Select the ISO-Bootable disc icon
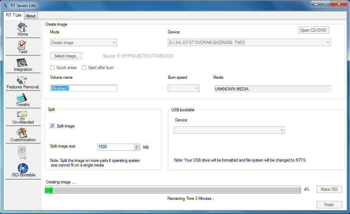350x214 pixels. (x=23, y=168)
